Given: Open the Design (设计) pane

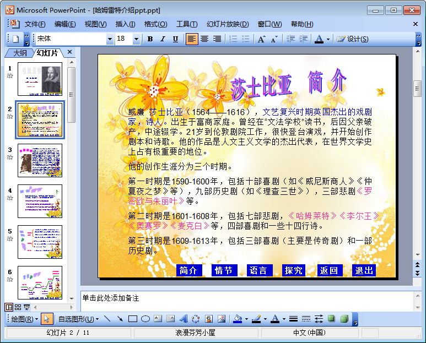Looking at the screenshot, I should [353, 39].
